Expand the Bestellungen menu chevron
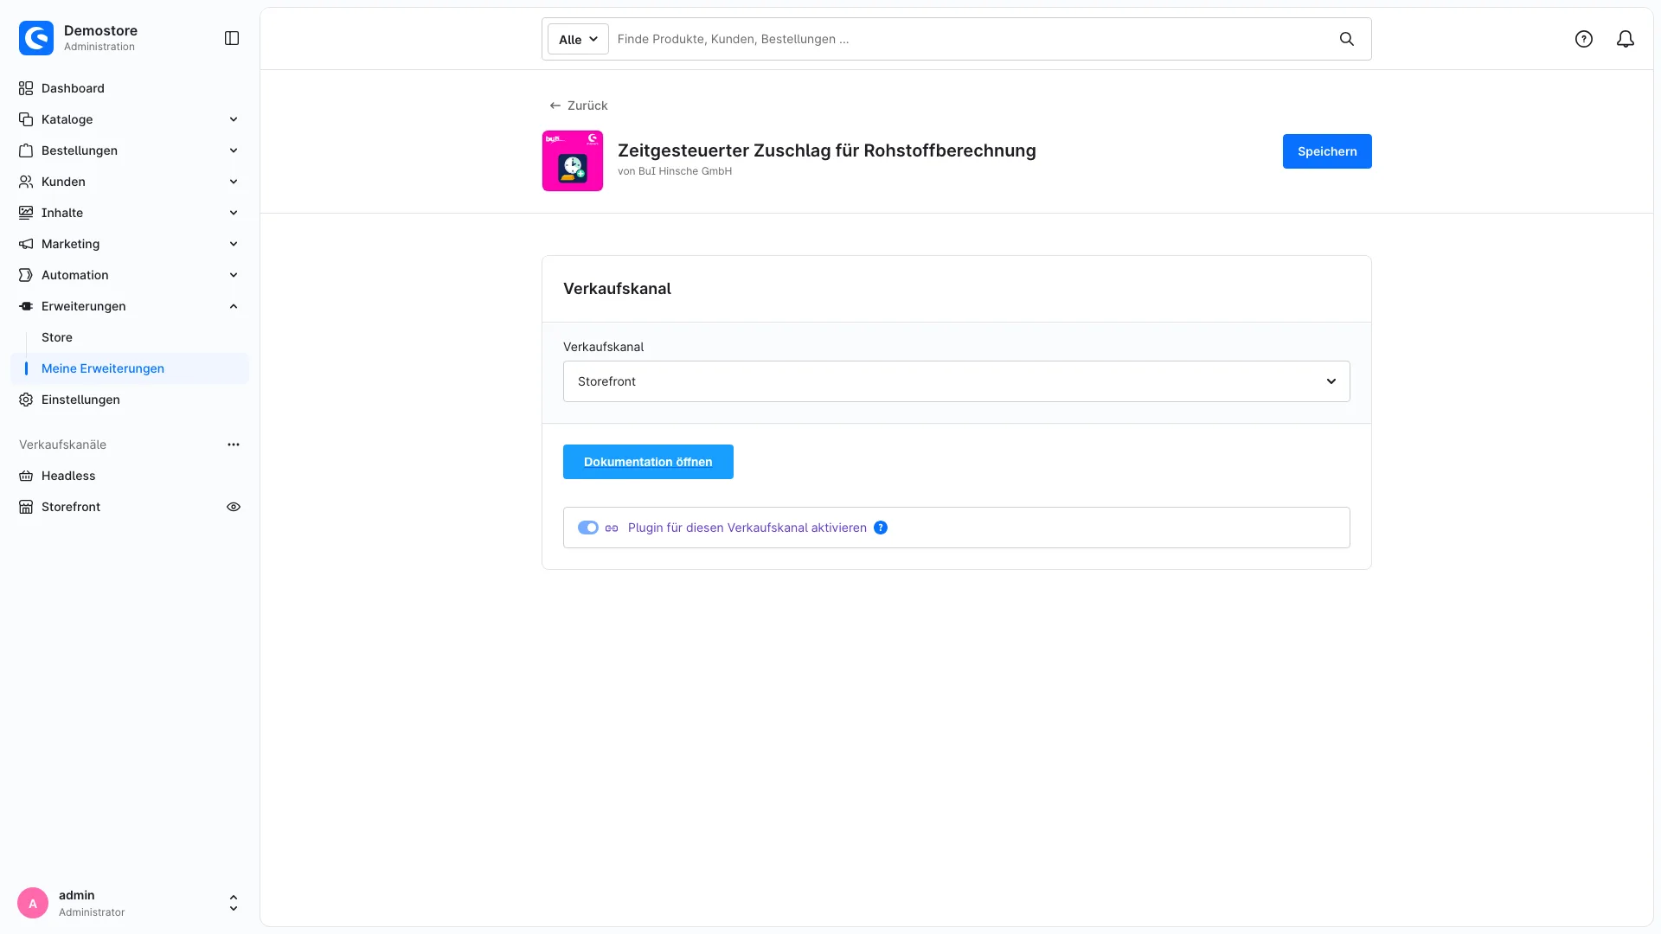 [234, 150]
